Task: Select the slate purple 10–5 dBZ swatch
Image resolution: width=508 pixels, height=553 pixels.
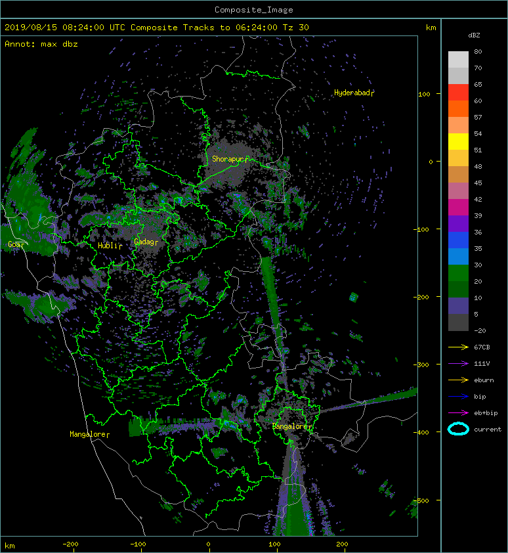Action: click(458, 305)
